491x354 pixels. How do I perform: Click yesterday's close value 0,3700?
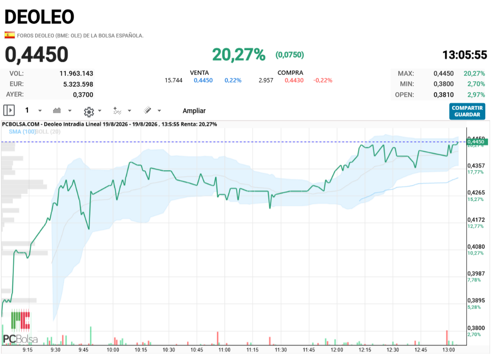pyautogui.click(x=83, y=95)
